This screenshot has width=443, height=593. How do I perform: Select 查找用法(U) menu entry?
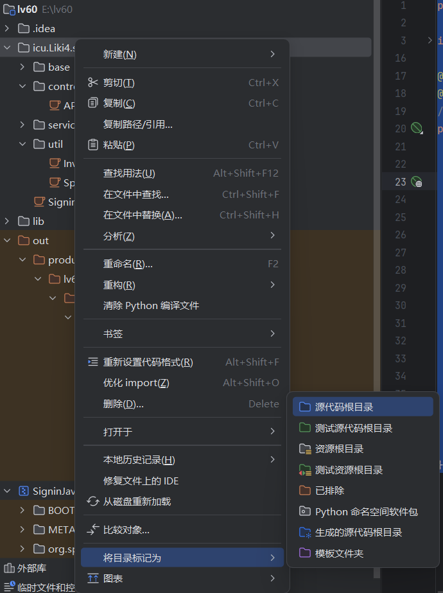[x=182, y=173]
